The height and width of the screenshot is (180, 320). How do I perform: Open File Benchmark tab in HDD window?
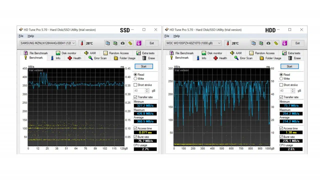click(181, 53)
